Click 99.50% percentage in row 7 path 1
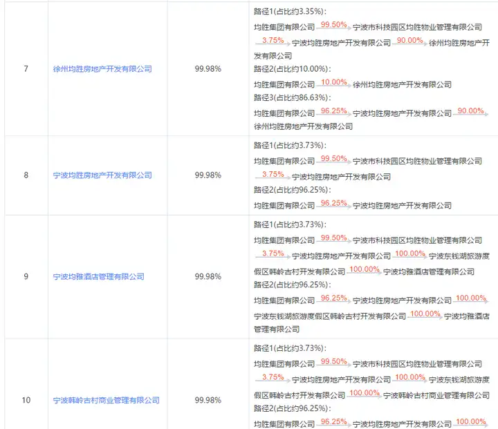Viewport: 498px width, 429px height. click(x=334, y=24)
